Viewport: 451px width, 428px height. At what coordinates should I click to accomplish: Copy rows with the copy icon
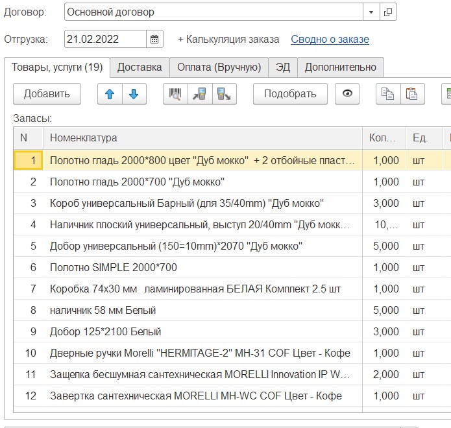[x=388, y=94]
